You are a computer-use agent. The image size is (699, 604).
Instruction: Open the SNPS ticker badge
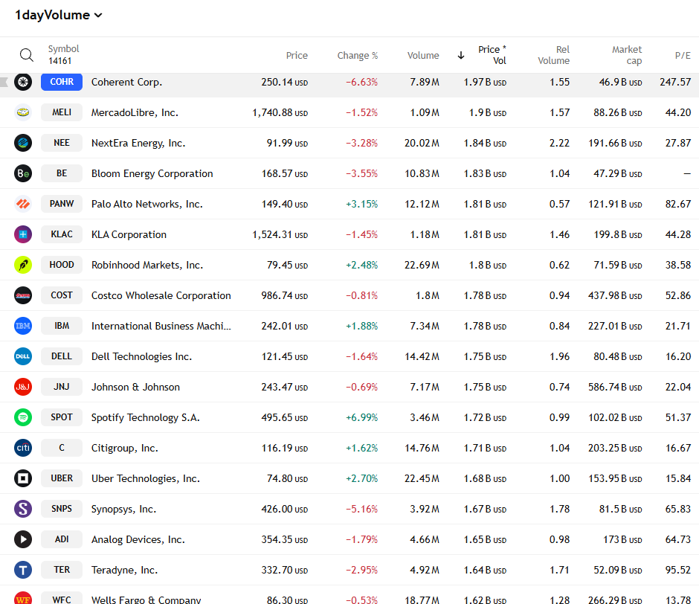62,509
